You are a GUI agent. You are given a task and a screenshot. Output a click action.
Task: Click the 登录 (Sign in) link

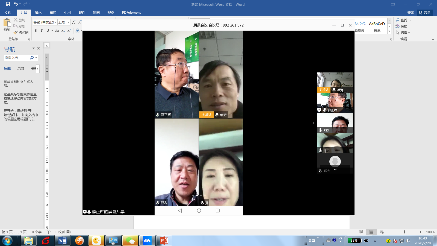(411, 13)
